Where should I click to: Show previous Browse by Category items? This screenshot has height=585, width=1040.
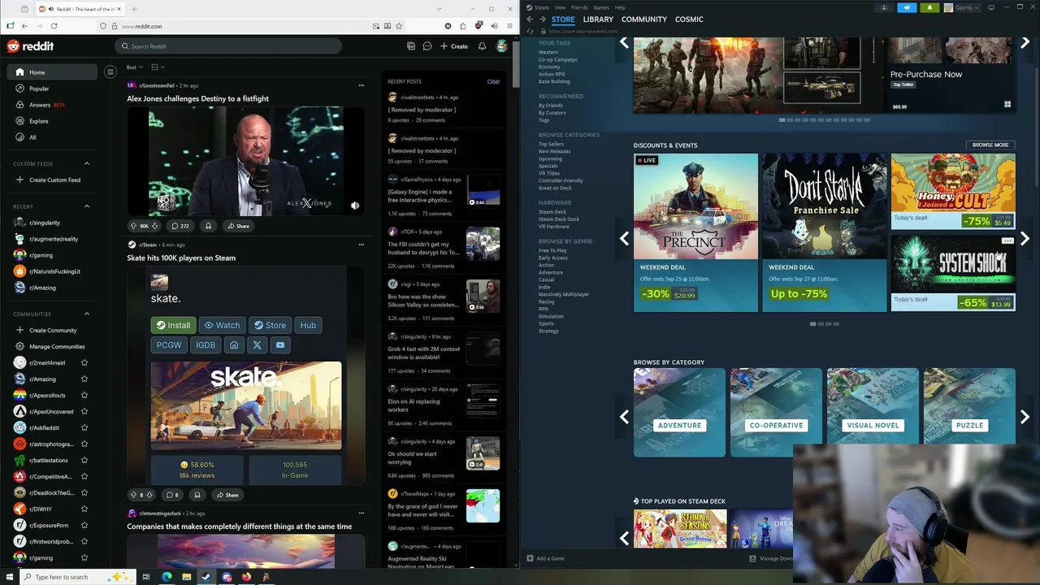coord(624,417)
